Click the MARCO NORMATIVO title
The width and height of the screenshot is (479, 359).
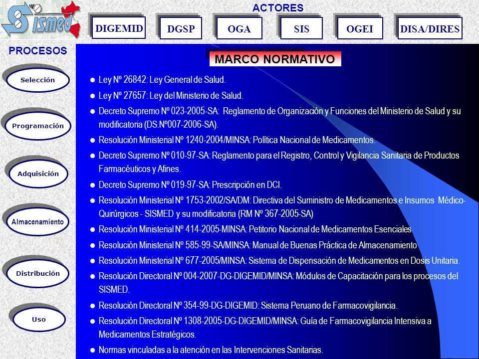coord(275,59)
